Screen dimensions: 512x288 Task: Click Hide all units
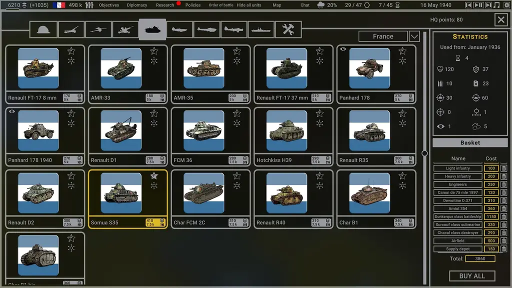pyautogui.click(x=249, y=5)
